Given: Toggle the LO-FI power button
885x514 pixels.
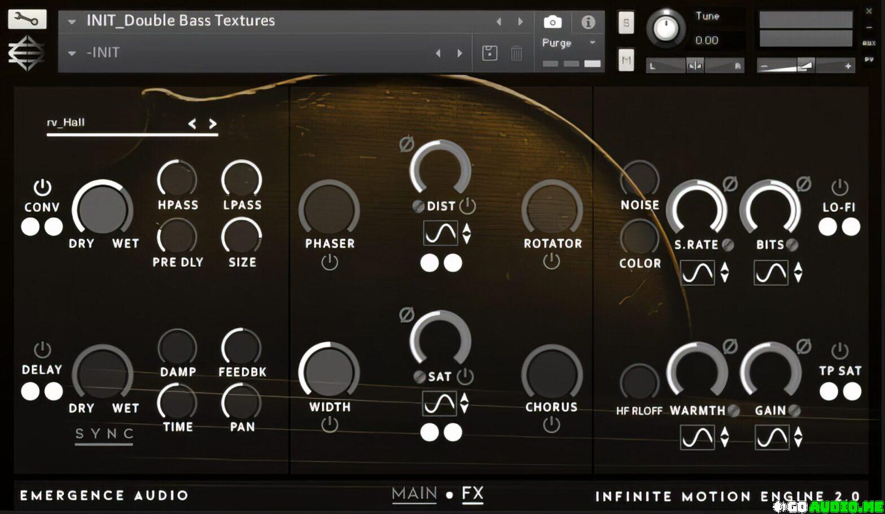Looking at the screenshot, I should [839, 187].
